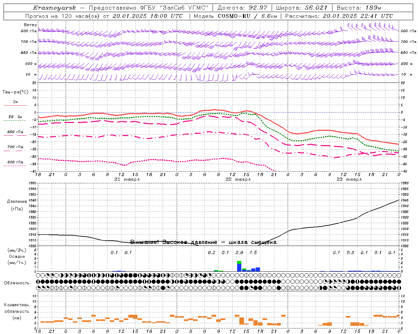This screenshot has width=418, height=334.
Task: Click the (мм/3ч.) precipitation unit label
Action: [17, 250]
